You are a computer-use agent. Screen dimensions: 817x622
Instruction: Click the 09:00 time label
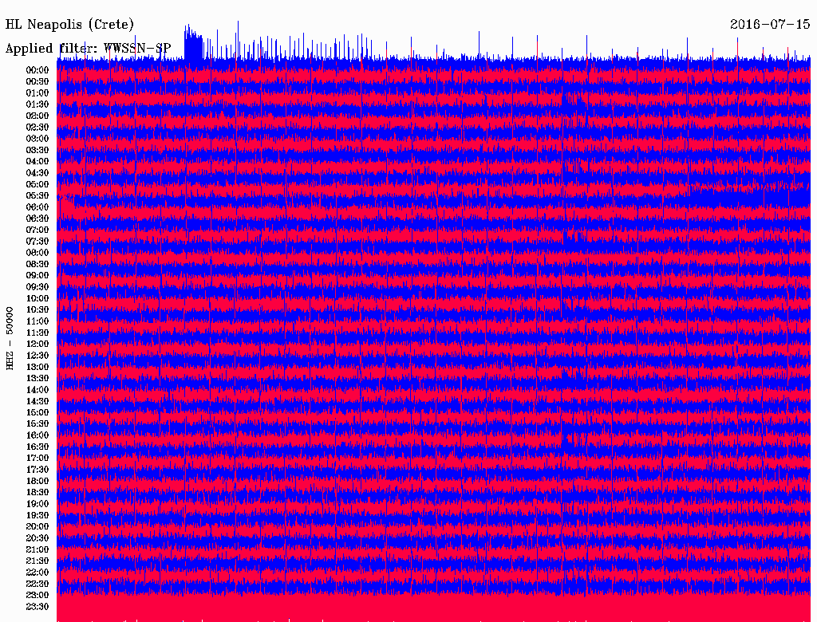click(37, 275)
